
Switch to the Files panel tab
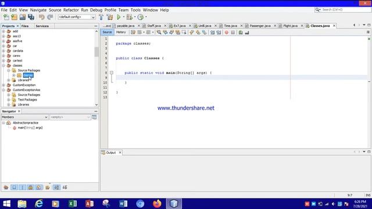click(25, 26)
